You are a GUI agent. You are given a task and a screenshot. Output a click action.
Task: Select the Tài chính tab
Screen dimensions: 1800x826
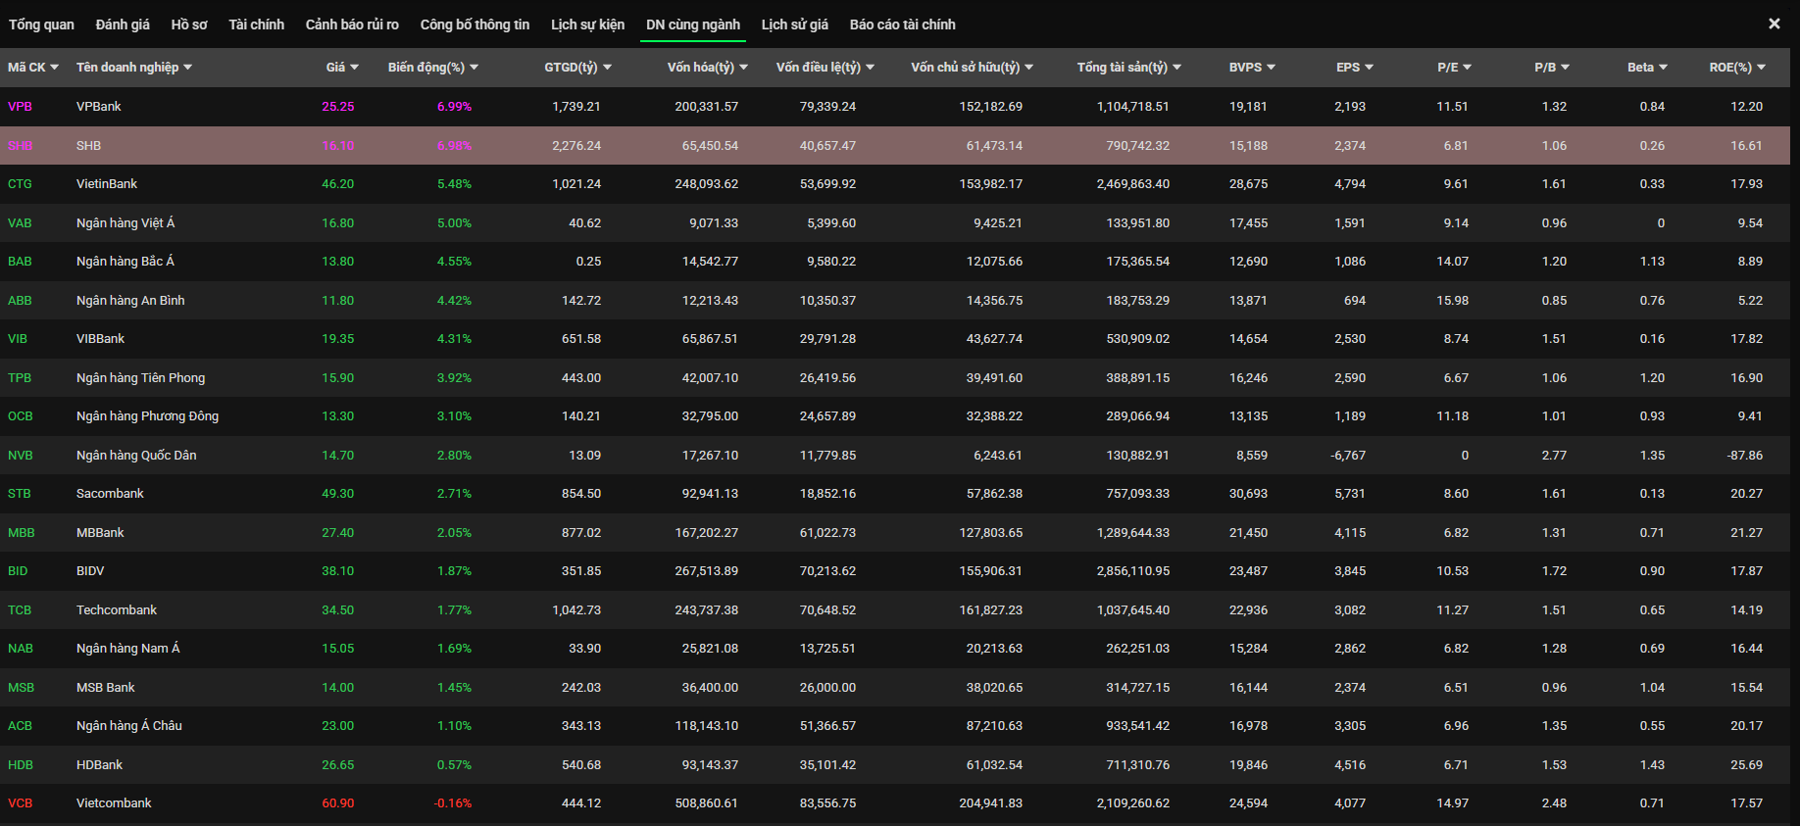pyautogui.click(x=257, y=24)
